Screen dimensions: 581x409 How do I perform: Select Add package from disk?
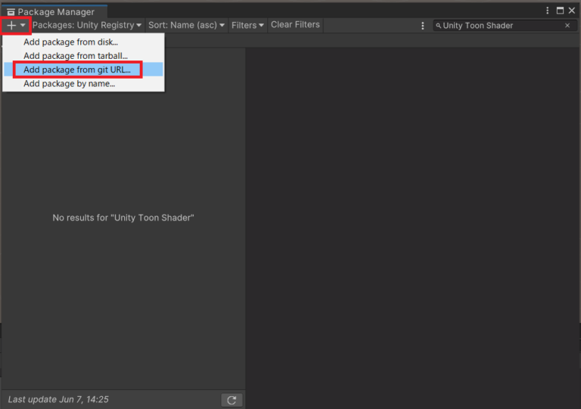(70, 42)
